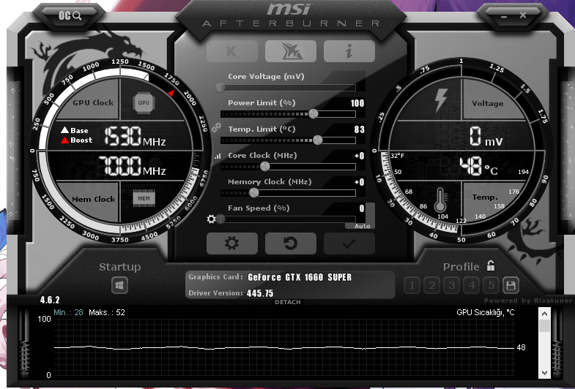575x389 pixels.
Task: Select profile slot 3
Action: tap(452, 285)
